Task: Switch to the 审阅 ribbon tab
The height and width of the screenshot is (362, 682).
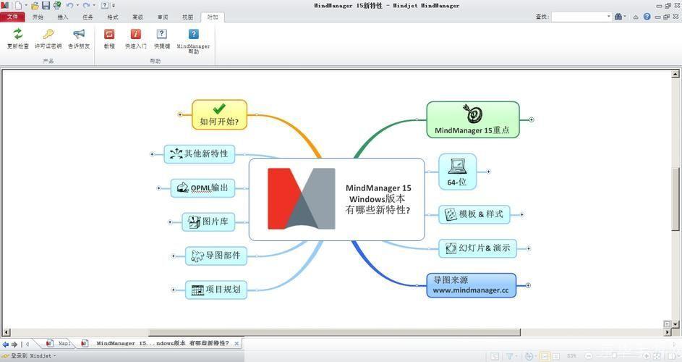Action: point(163,17)
